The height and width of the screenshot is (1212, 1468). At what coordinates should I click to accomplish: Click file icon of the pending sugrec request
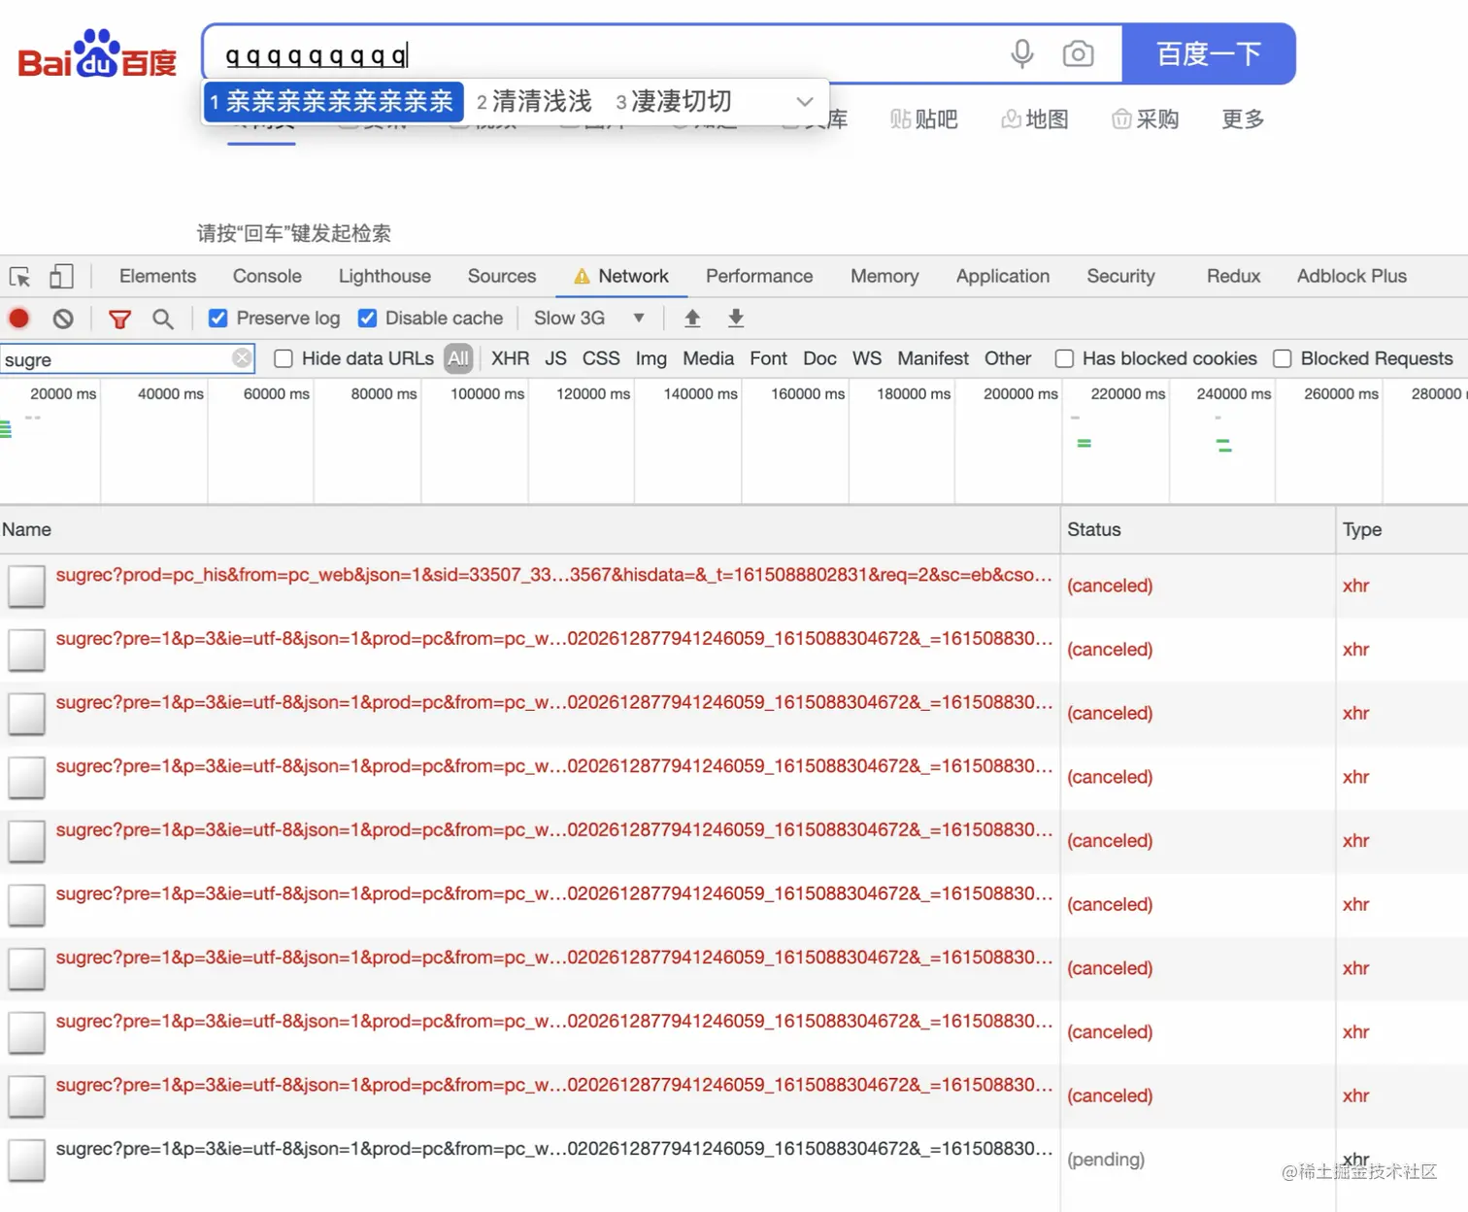point(26,1160)
